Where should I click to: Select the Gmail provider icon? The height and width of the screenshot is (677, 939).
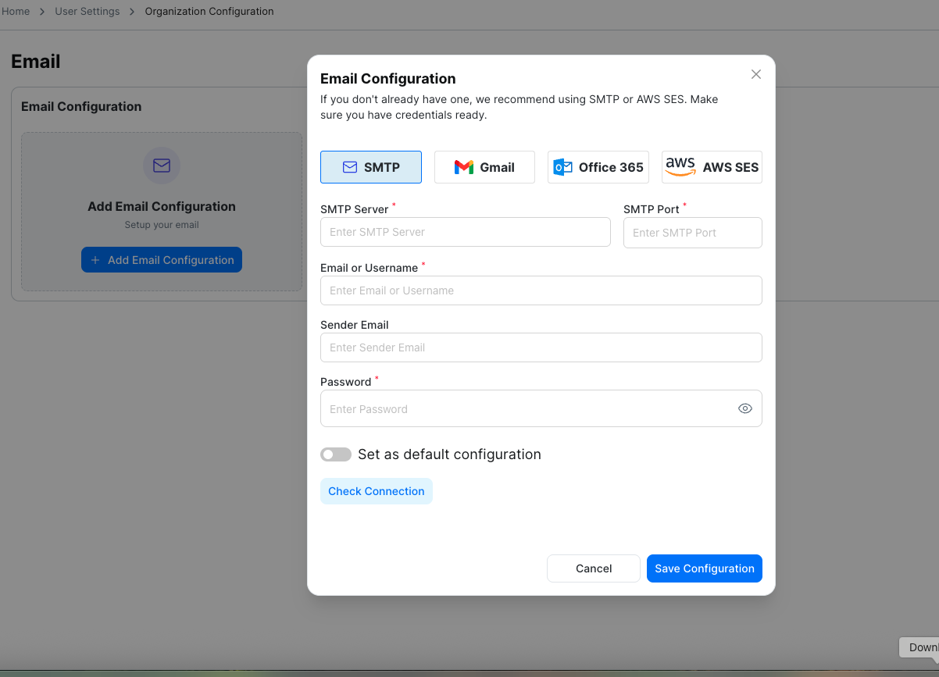[464, 166]
